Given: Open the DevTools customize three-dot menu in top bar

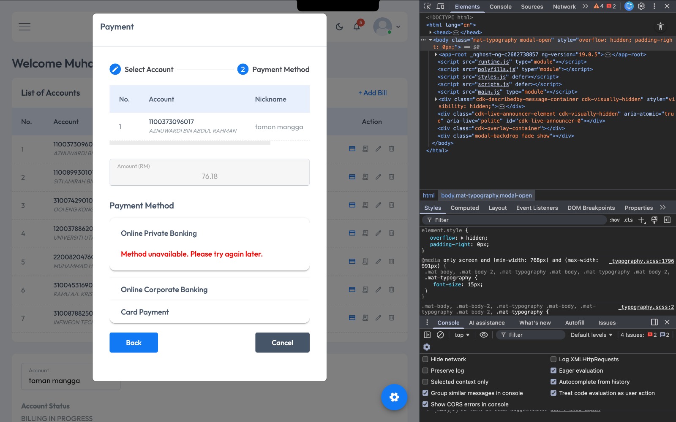Looking at the screenshot, I should (x=654, y=6).
